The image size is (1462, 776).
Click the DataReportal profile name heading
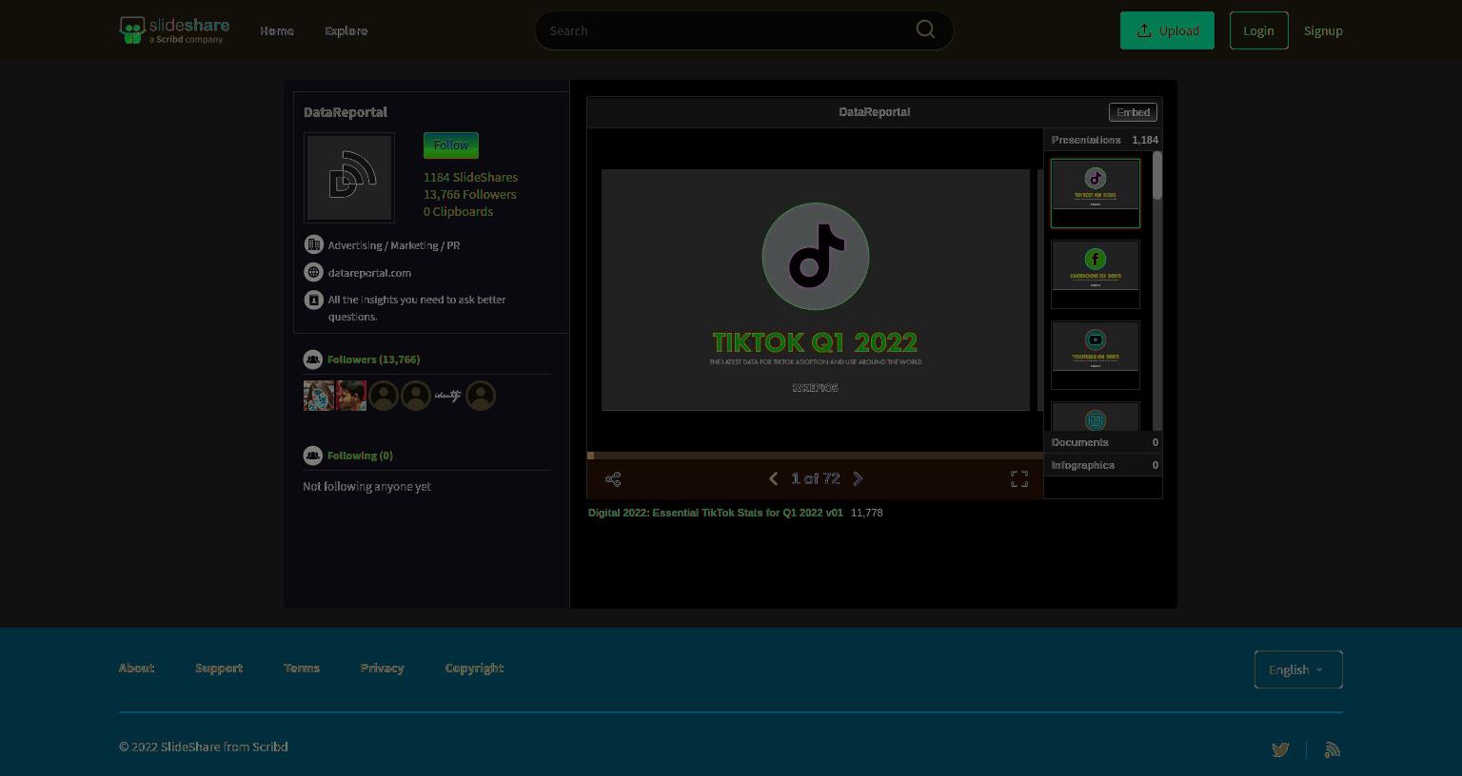(x=346, y=112)
